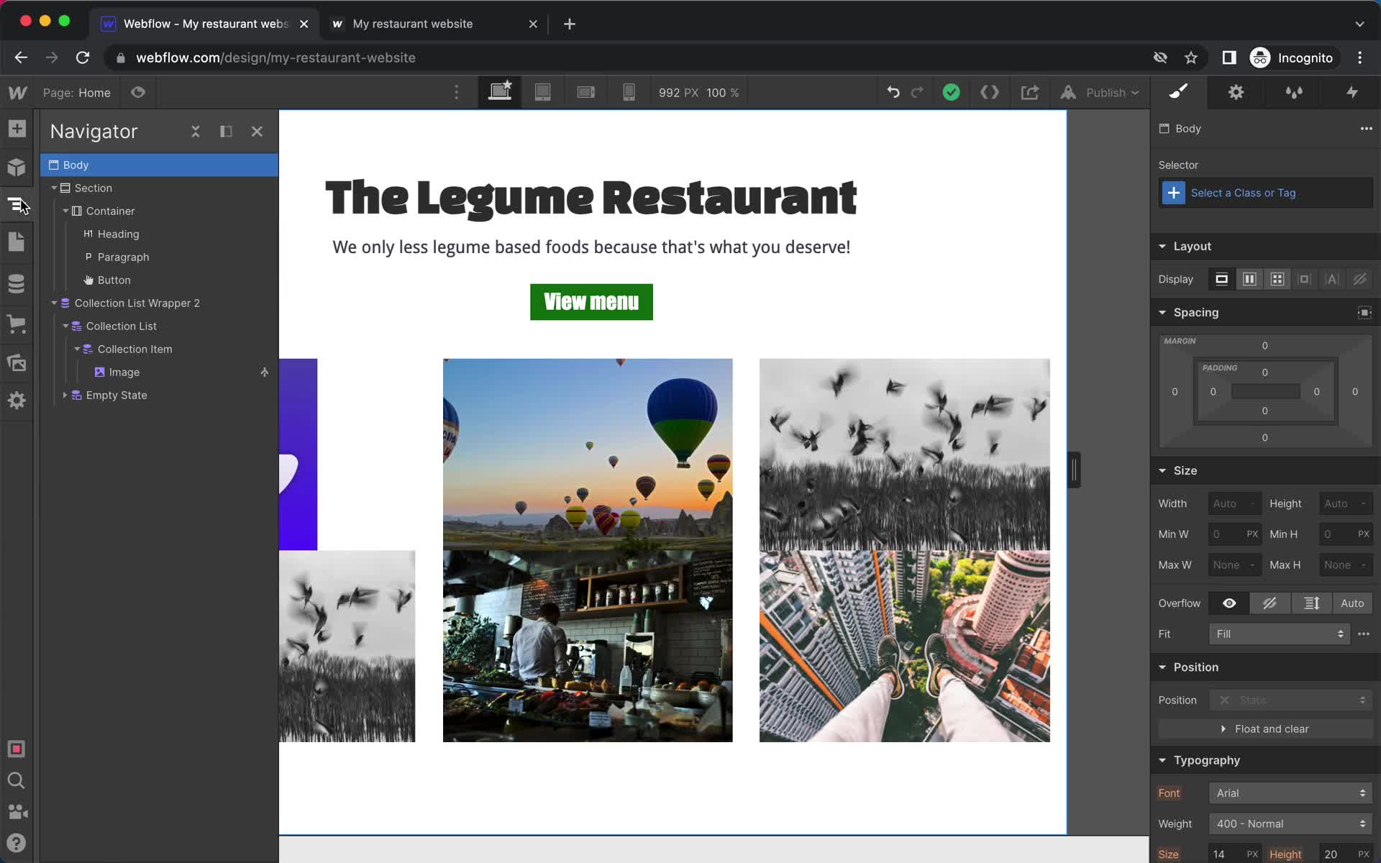
Task: Click the Image element in Collection Item
Action: (x=123, y=372)
